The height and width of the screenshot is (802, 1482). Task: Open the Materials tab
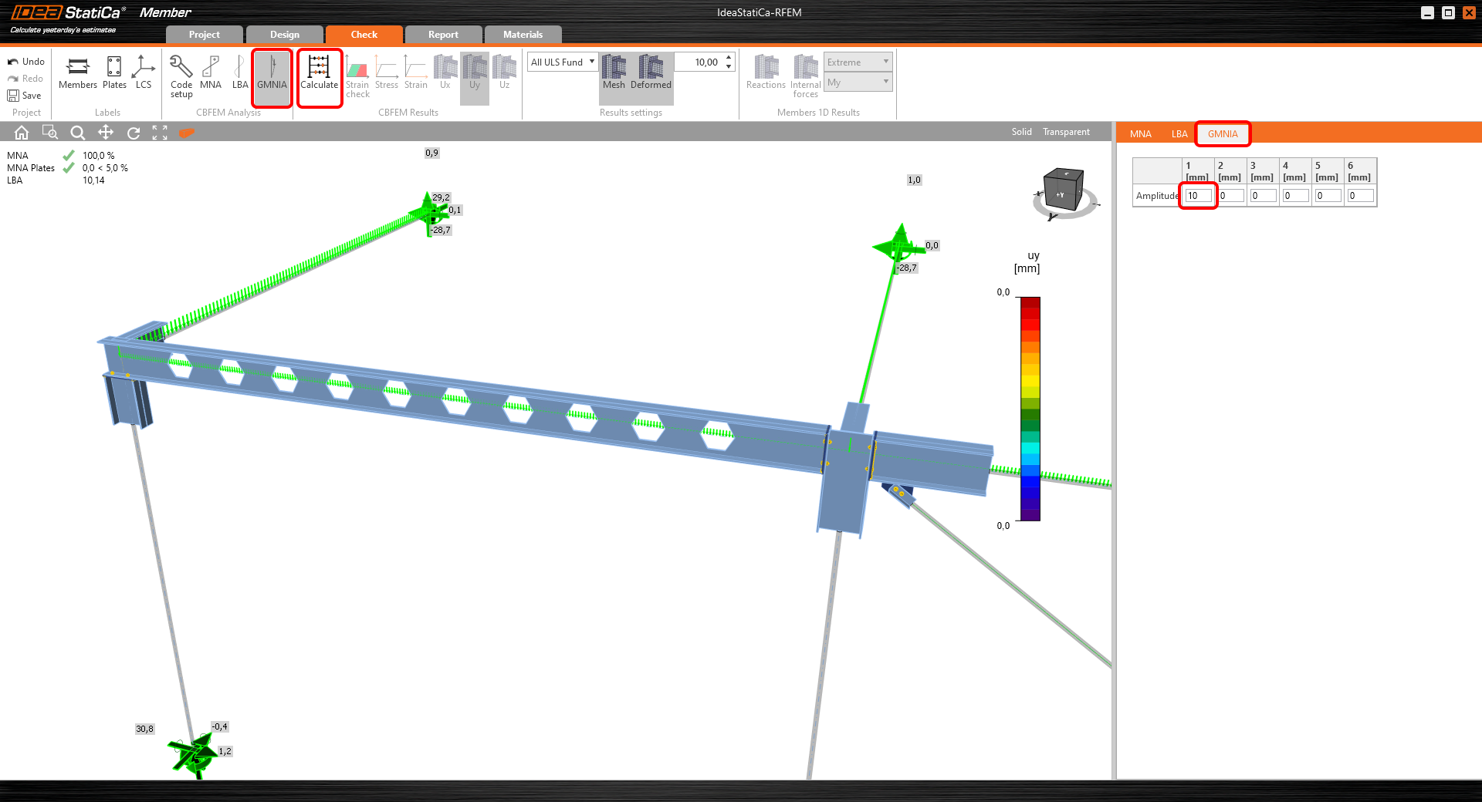523,35
